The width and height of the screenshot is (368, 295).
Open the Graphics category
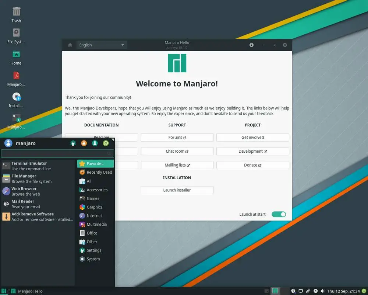(x=95, y=207)
